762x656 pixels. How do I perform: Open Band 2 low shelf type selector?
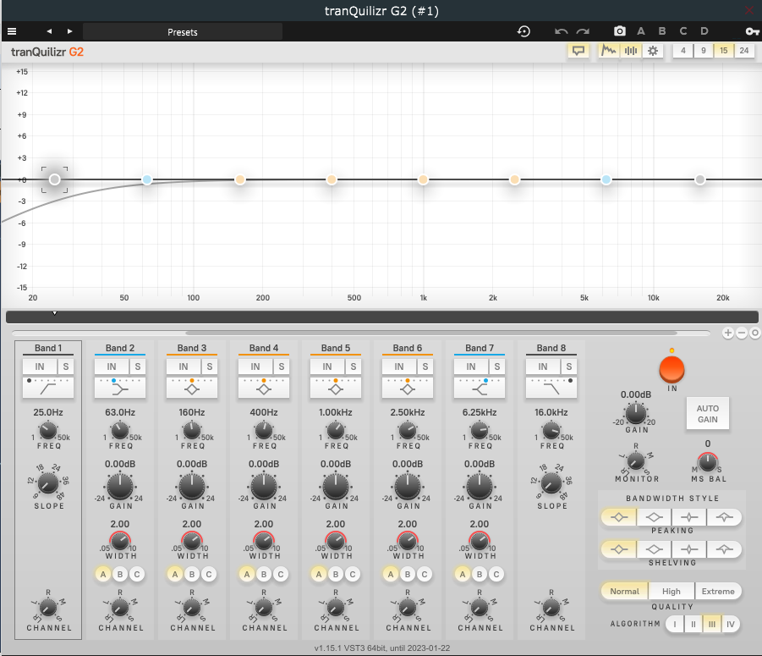(x=120, y=388)
